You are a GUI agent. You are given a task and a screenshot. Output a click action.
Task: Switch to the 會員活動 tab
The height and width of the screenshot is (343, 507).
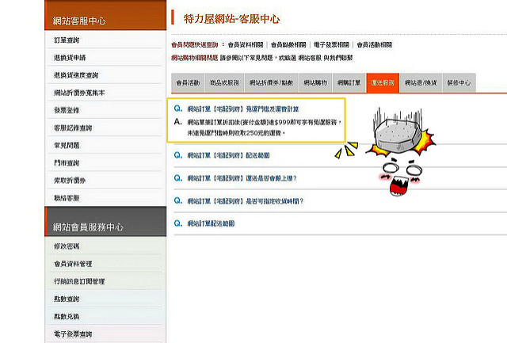188,82
